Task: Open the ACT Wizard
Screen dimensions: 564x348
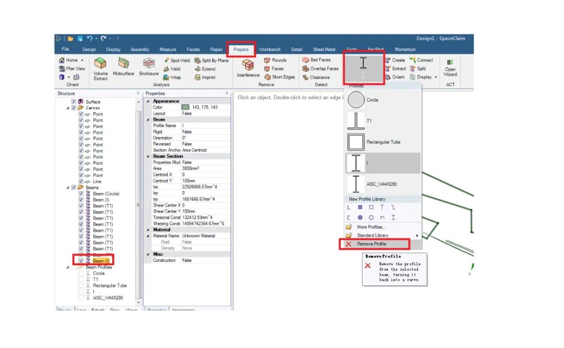Action: click(450, 68)
